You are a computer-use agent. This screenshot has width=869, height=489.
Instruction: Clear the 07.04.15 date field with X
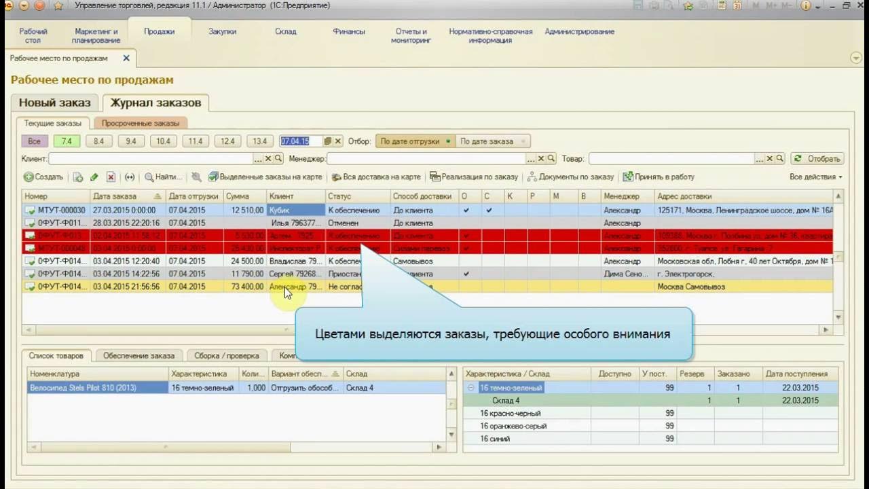338,141
